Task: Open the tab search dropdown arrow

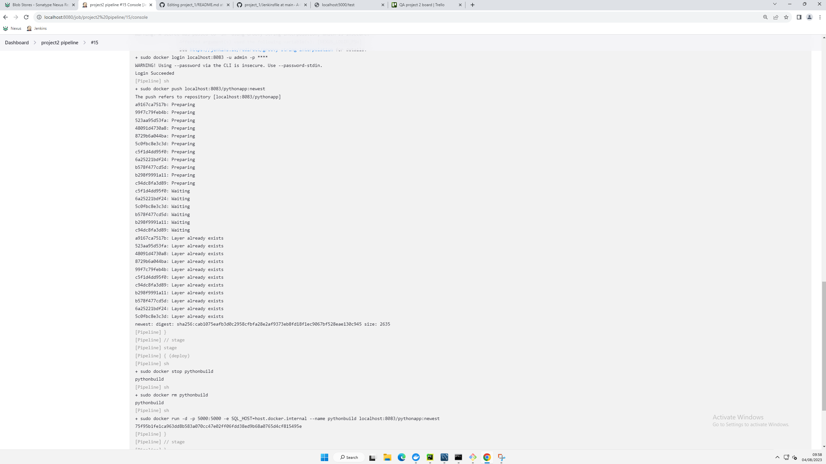Action: point(775,5)
